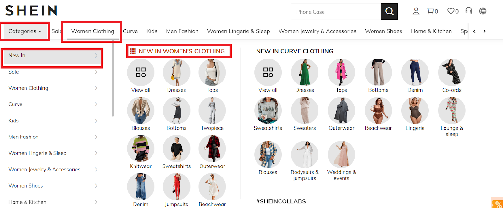This screenshot has width=503, height=208.
Task: Select Beachwear thumbnail in Curve Clothing
Action: 378,110
